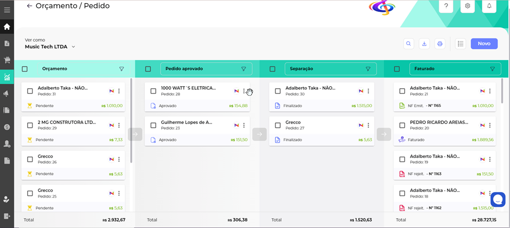Switch to list view icon
The height and width of the screenshot is (228, 510).
point(460,44)
